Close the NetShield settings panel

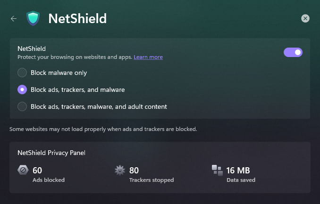(305, 18)
